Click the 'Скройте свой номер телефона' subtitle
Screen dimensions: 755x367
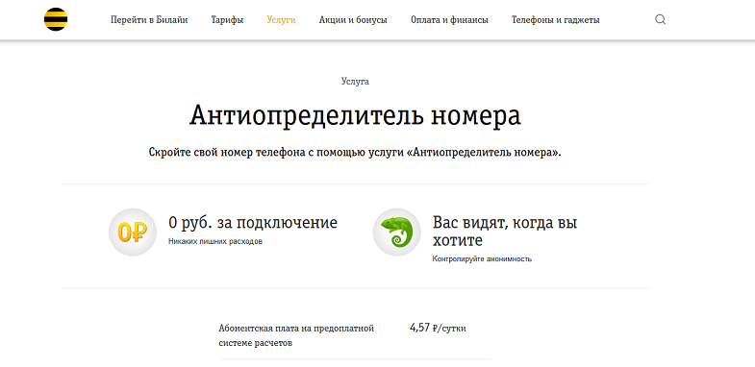pos(355,153)
